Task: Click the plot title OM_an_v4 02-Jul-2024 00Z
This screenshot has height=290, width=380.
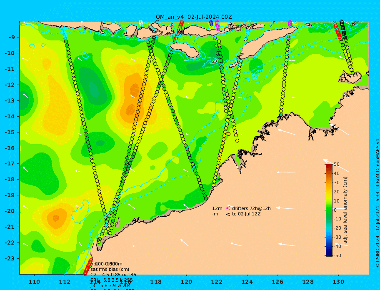Action: (194, 17)
